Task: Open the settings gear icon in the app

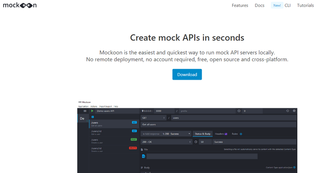Action: (294, 111)
